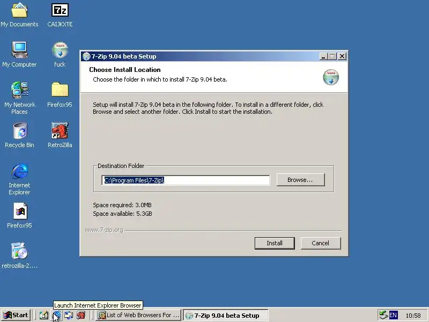Click the Destination Folder group label
This screenshot has height=322, width=429.
pos(121,166)
